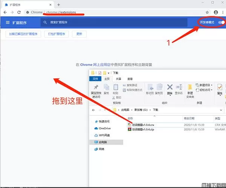Open the Chrome profile avatar
Image resolution: width=226 pixels, height=188 pixels.
click(216, 12)
